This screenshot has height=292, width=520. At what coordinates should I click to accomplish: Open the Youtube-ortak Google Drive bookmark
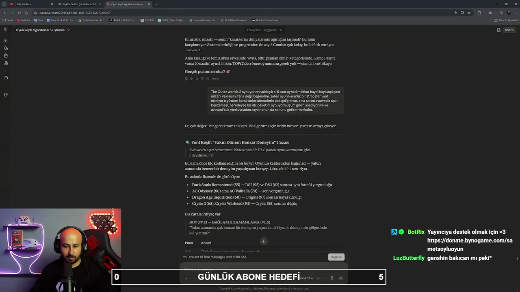pos(92,20)
